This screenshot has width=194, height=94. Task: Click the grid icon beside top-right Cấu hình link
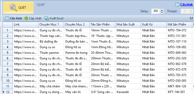click(x=177, y=5)
